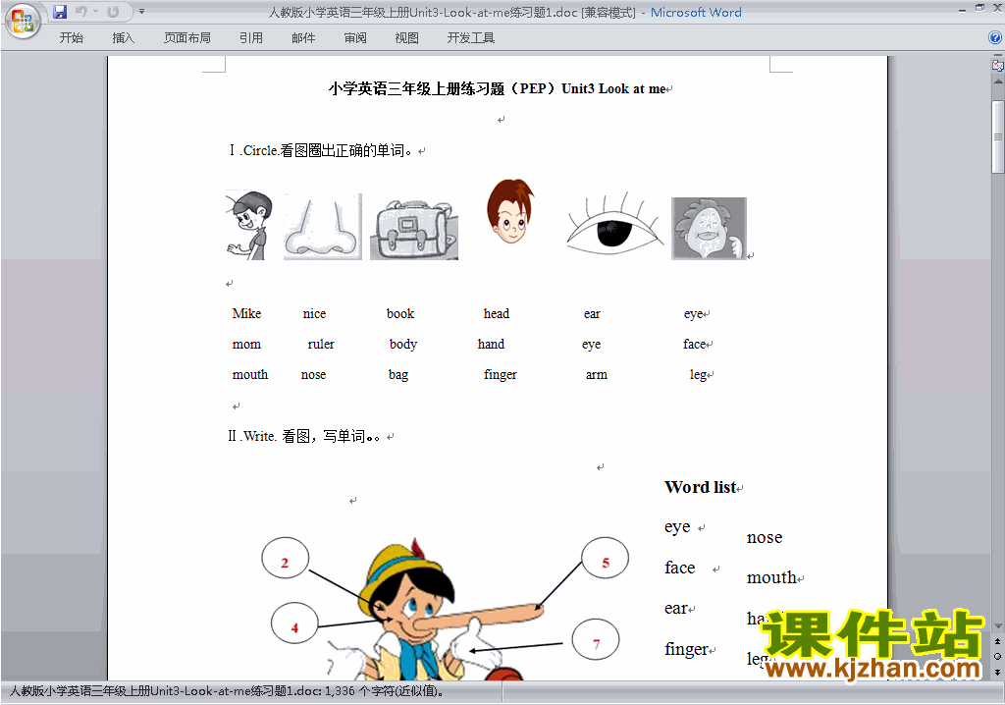The width and height of the screenshot is (1005, 705).
Task: Click the word 'Mike'
Action: coord(246,313)
